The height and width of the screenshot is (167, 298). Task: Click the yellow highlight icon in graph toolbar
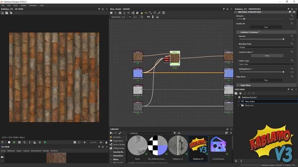point(142,13)
